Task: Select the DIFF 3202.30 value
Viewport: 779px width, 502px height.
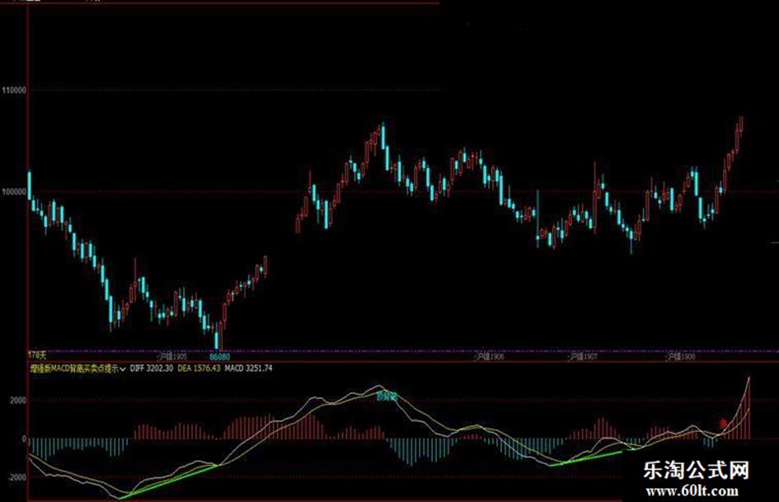Action: pyautogui.click(x=152, y=368)
